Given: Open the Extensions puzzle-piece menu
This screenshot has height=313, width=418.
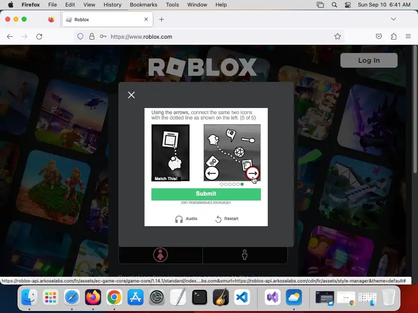Looking at the screenshot, I should [394, 36].
